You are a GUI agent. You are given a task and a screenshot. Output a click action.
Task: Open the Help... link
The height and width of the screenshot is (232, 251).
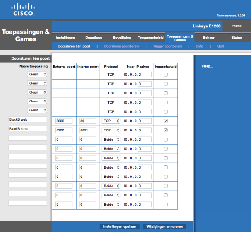tap(208, 67)
